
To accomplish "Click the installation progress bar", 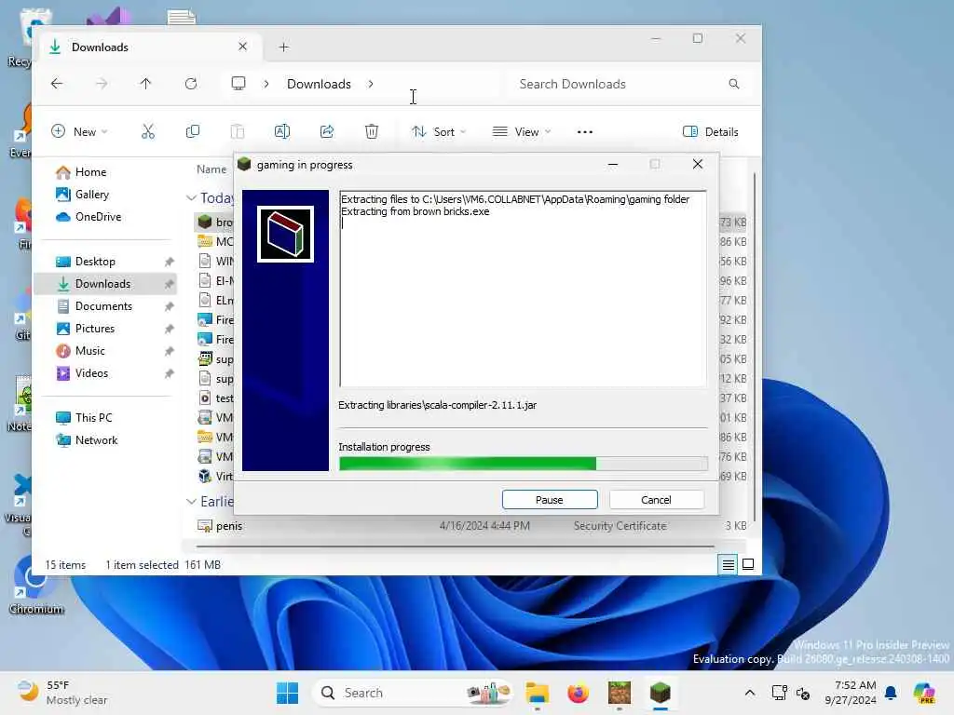I will click(524, 464).
